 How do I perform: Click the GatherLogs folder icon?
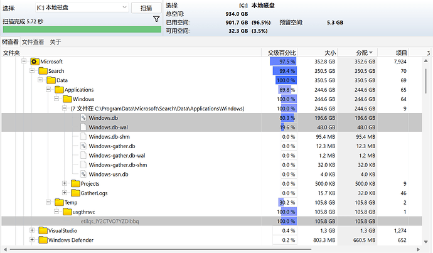(75, 193)
